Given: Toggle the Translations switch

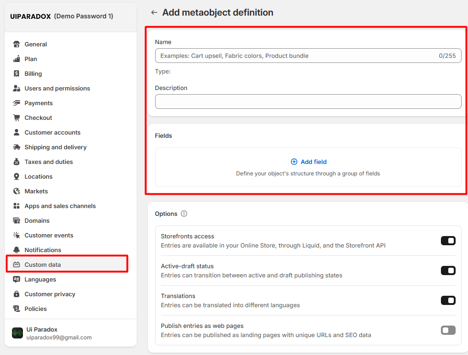Looking at the screenshot, I should pos(448,300).
